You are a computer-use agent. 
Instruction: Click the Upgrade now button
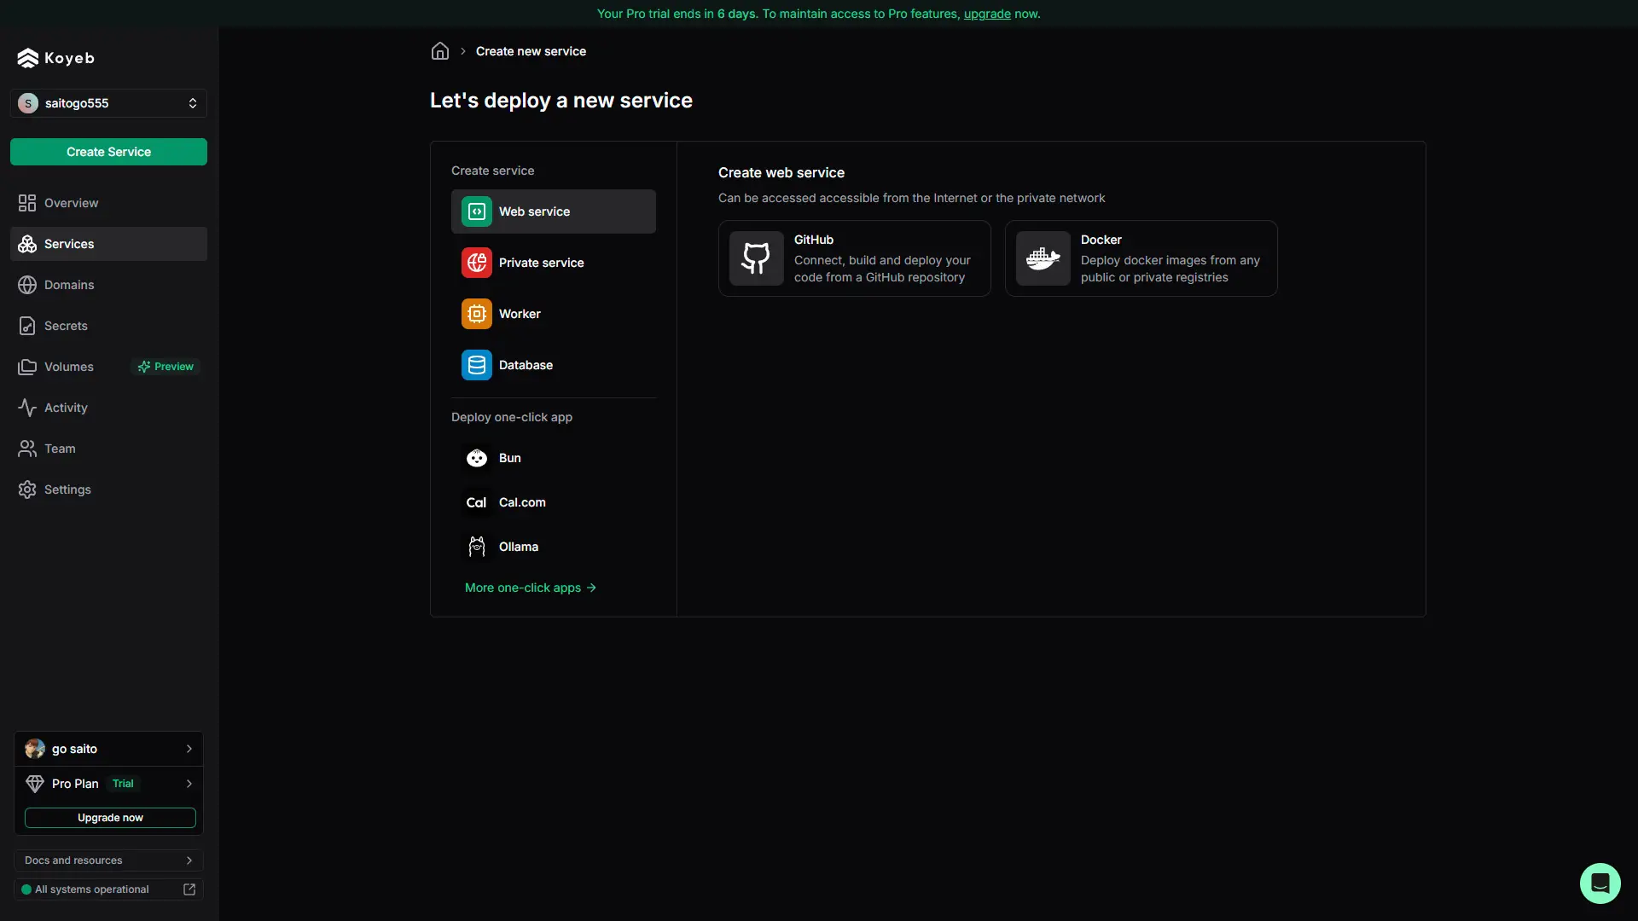(110, 818)
